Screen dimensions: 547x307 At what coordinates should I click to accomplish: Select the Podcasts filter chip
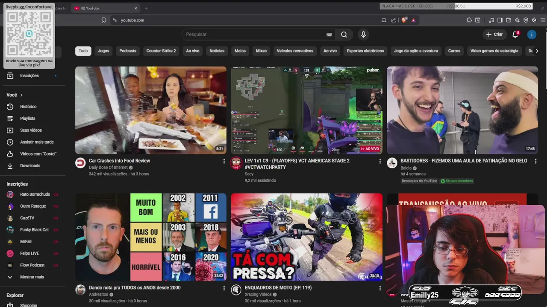[x=128, y=51]
